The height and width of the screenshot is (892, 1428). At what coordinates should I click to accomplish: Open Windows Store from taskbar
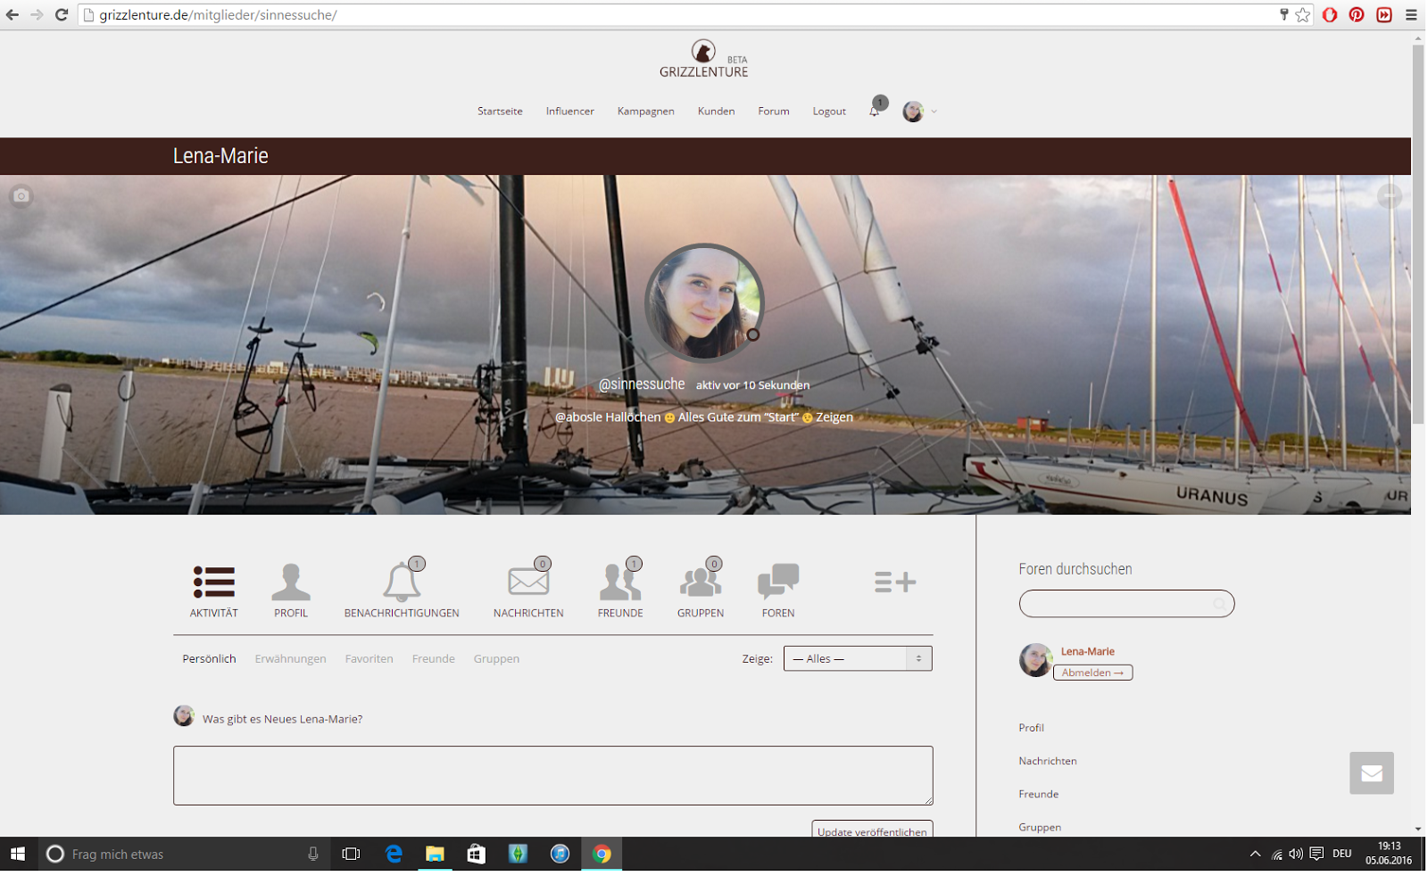[x=477, y=854]
